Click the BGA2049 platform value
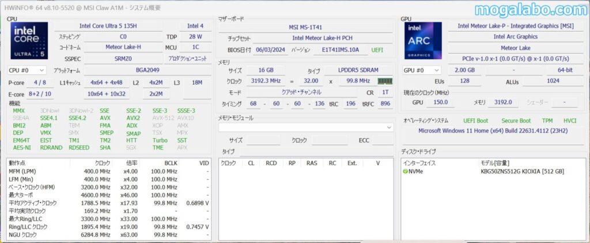This screenshot has height=243, width=590. (147, 70)
